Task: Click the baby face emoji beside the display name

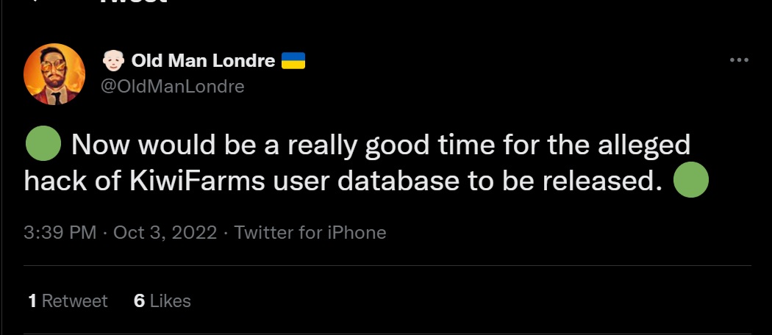Action: click(113, 60)
